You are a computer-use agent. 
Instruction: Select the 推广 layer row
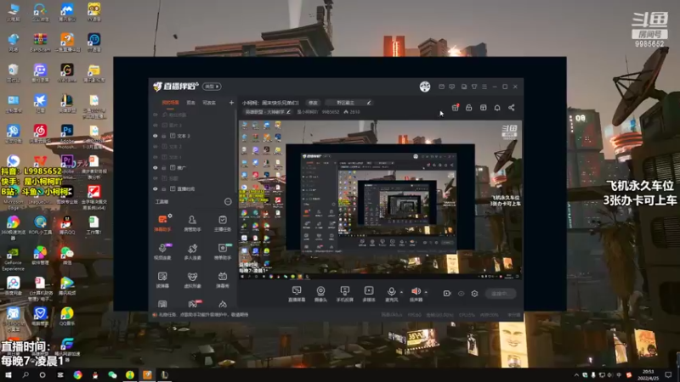[194, 167]
